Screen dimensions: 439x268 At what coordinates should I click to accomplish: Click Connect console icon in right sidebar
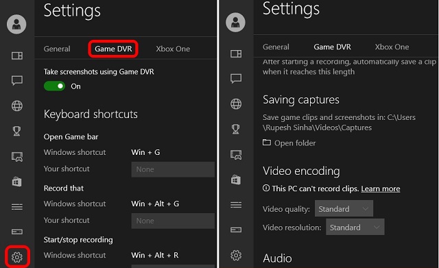[x=236, y=230]
